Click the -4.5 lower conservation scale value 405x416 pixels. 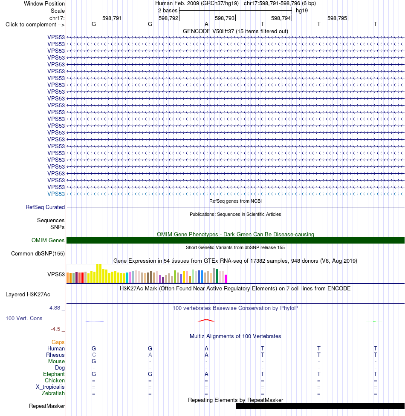55,329
